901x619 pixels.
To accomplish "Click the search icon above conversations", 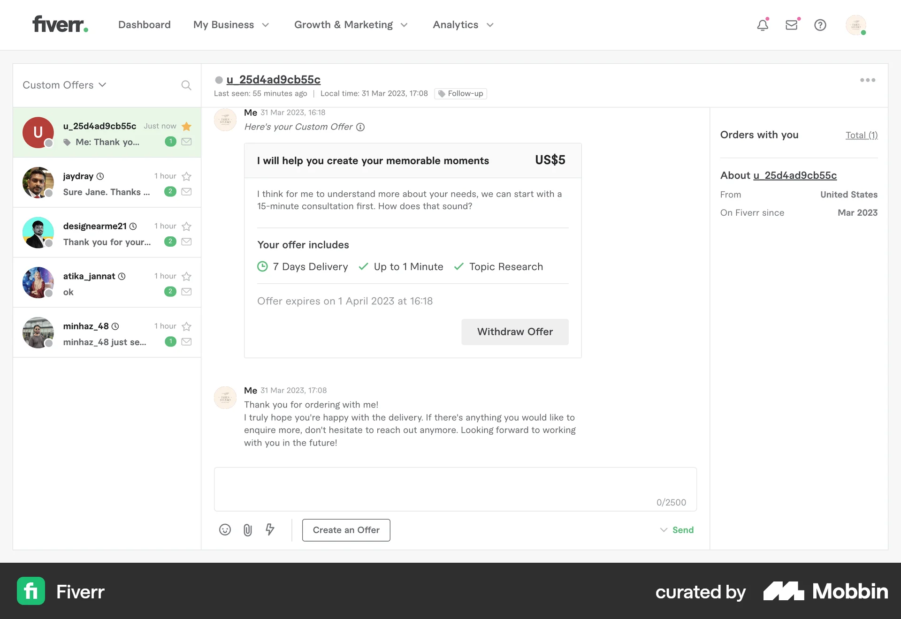I will (x=186, y=85).
